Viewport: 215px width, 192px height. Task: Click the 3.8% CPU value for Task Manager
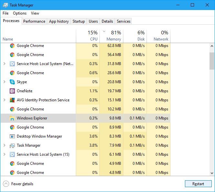(x=93, y=145)
